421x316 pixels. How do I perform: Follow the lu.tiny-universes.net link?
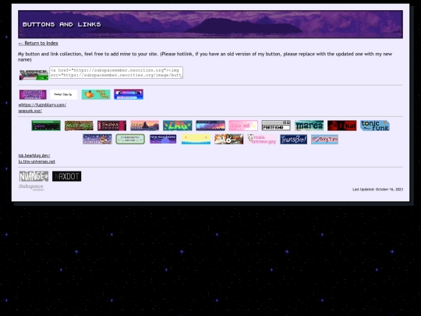point(37,162)
